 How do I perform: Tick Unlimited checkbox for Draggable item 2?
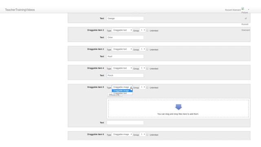pyautogui.click(x=147, y=31)
